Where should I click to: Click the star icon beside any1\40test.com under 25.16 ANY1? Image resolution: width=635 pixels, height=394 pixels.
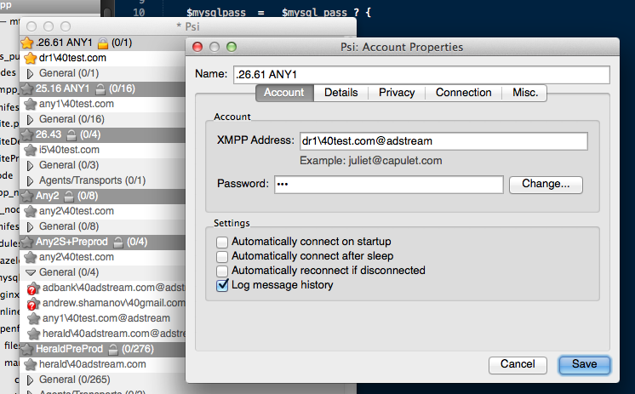coord(31,104)
